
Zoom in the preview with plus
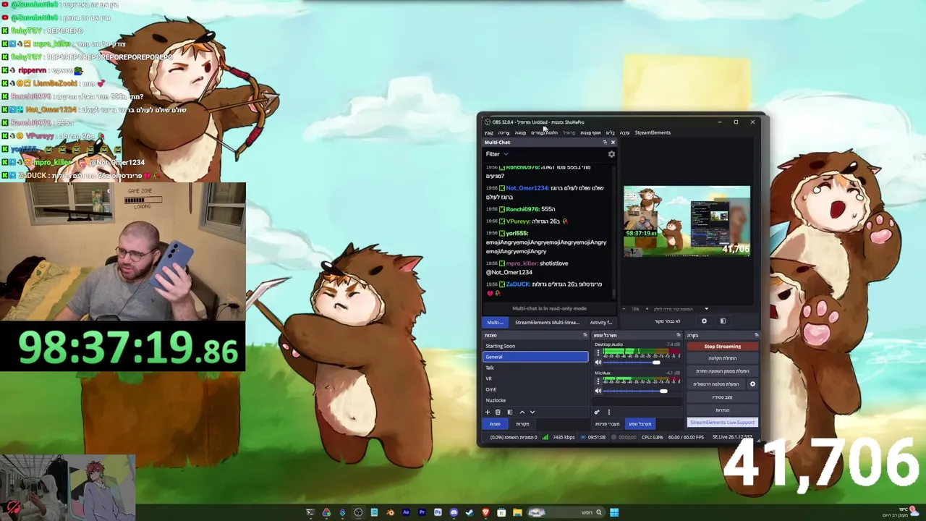pos(647,308)
